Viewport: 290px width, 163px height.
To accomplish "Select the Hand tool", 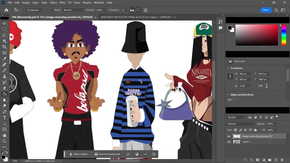I will coord(4,135).
